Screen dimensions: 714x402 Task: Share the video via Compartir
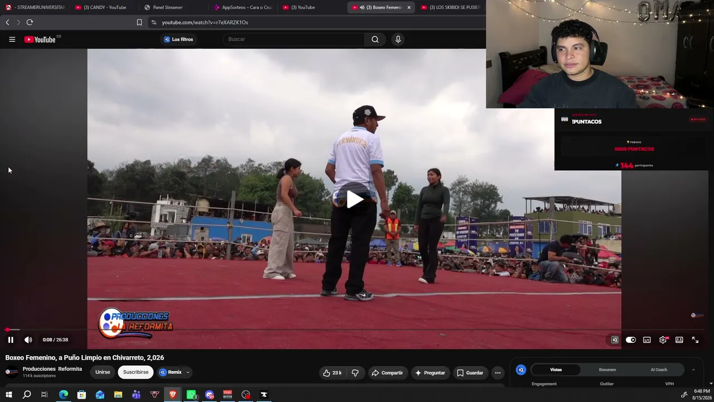[387, 372]
